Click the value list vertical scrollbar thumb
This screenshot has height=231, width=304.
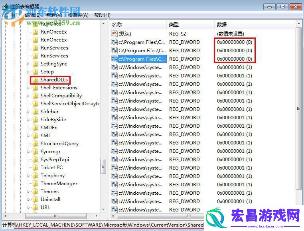point(298,109)
